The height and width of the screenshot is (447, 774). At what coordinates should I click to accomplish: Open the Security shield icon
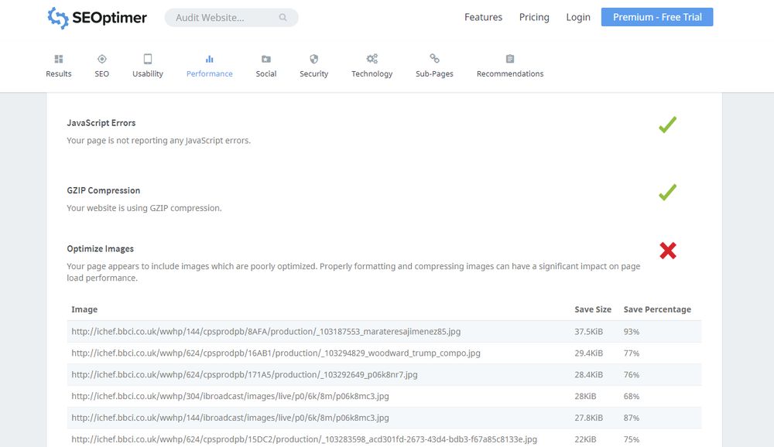coord(313,59)
